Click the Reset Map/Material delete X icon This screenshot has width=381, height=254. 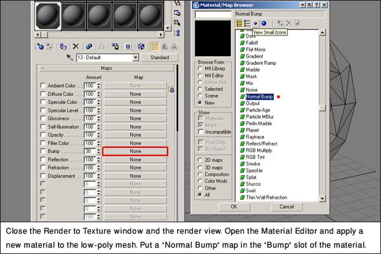click(x=76, y=46)
